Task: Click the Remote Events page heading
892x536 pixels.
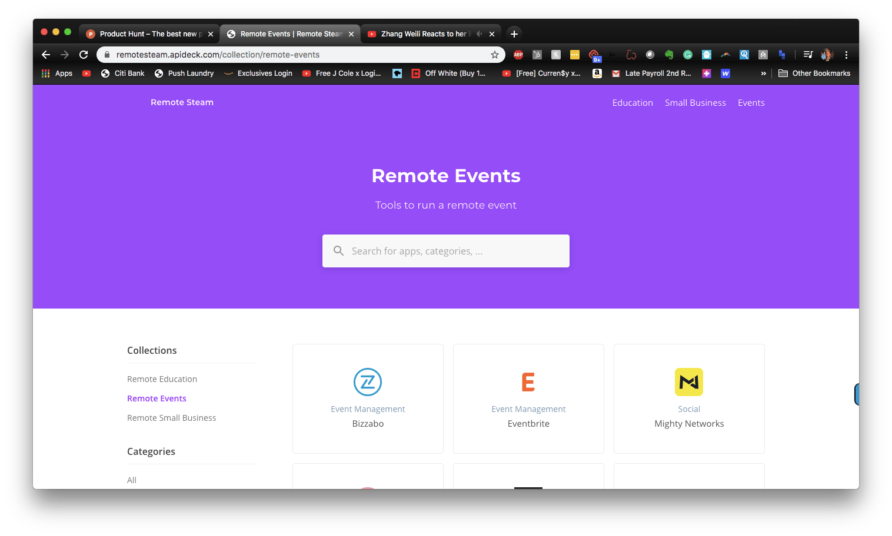Action: click(x=446, y=176)
